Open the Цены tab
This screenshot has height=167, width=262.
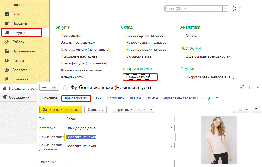tap(97, 98)
